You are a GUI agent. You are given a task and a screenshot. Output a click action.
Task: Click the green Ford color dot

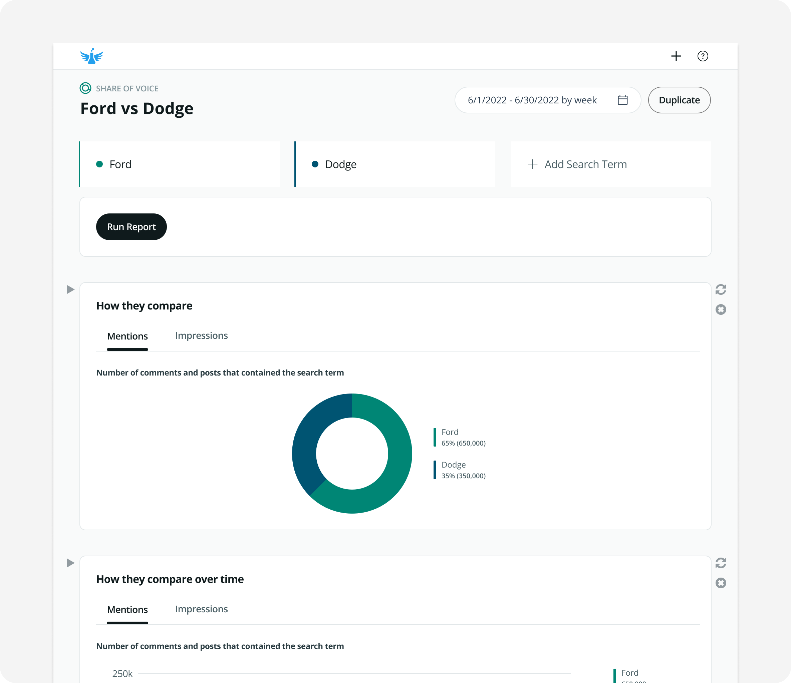coord(100,164)
